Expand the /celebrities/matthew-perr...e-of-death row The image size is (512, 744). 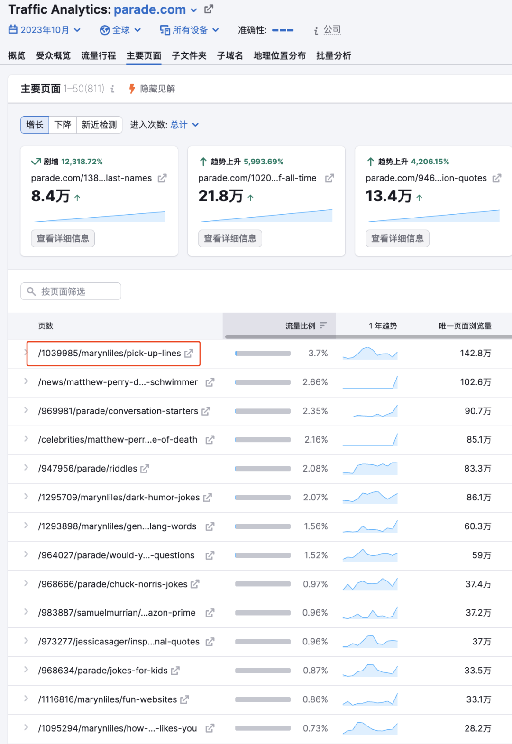pos(26,439)
